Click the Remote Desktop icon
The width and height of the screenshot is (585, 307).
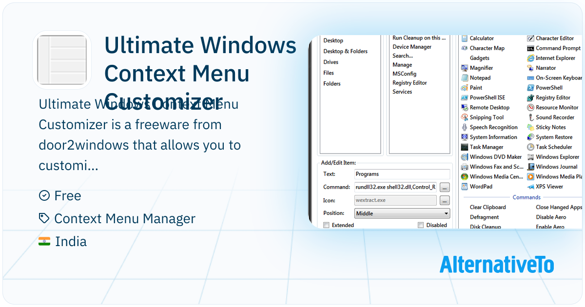coord(465,108)
